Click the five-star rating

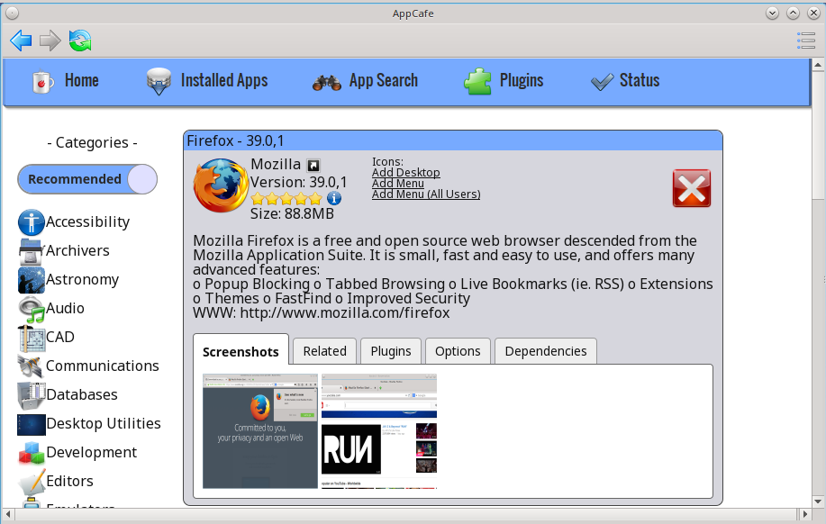click(x=286, y=199)
